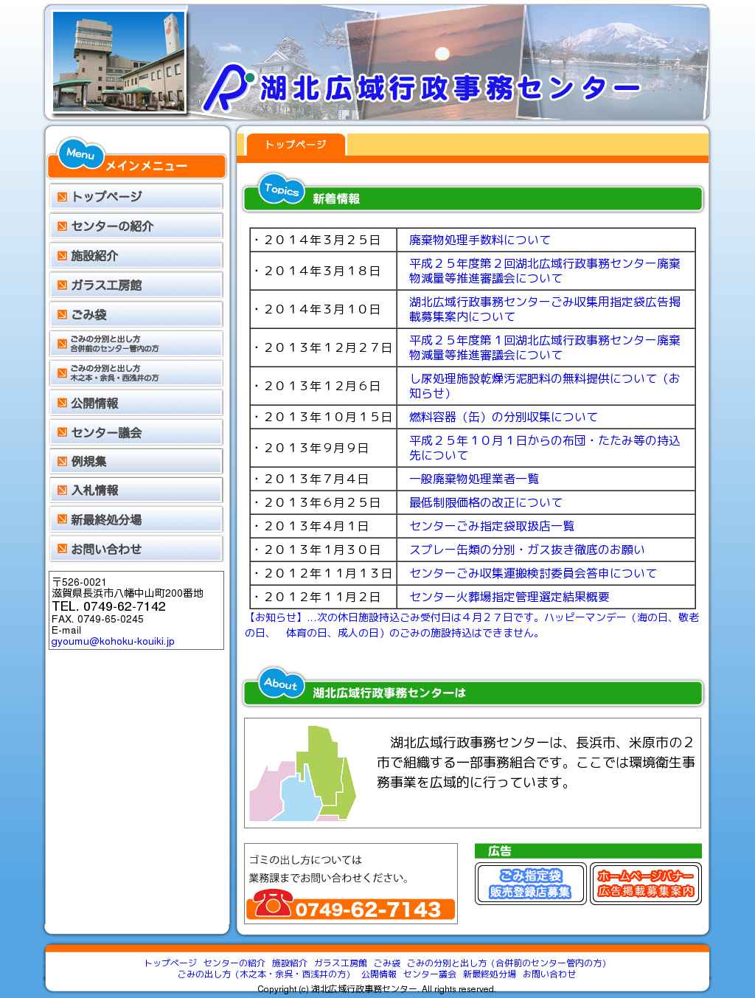Click the blue R logo in header
The width and height of the screenshot is (755, 998).
pos(227,88)
